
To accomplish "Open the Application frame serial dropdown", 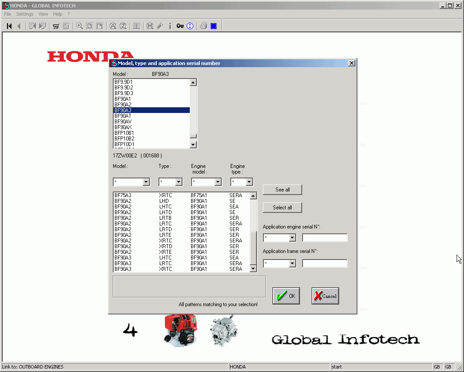I will tap(292, 263).
